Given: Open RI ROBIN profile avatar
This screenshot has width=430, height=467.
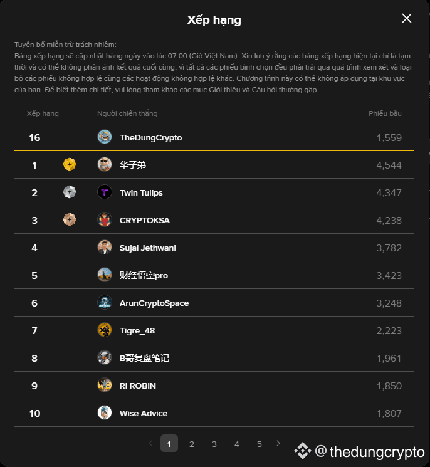Looking at the screenshot, I should point(105,386).
